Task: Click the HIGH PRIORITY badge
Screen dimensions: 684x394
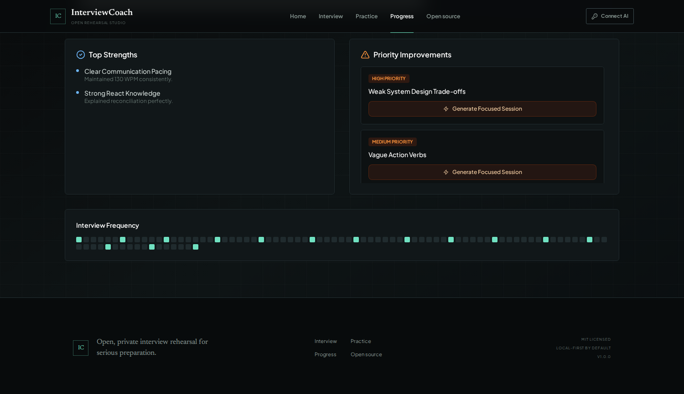Action: tap(389, 79)
